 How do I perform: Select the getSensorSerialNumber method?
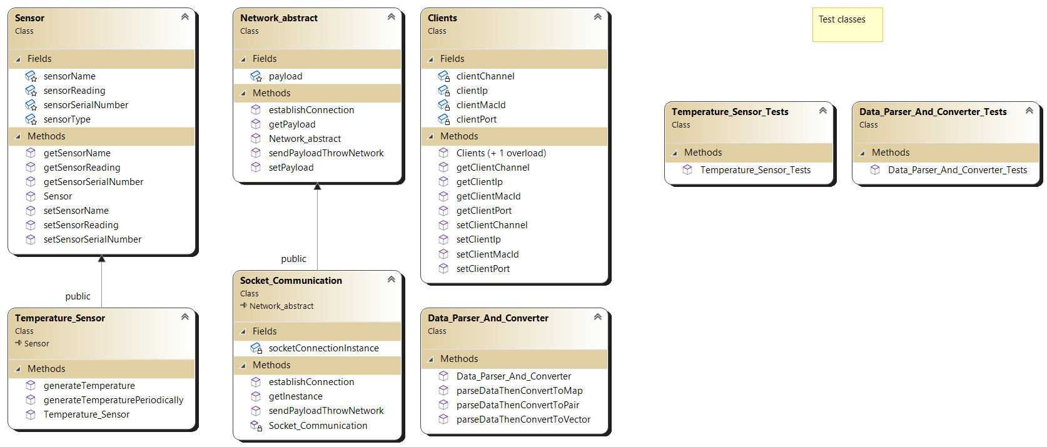93,182
